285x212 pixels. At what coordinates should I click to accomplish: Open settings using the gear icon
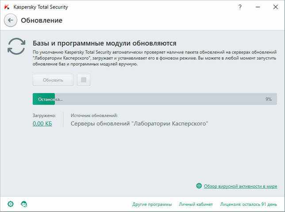tap(11, 204)
